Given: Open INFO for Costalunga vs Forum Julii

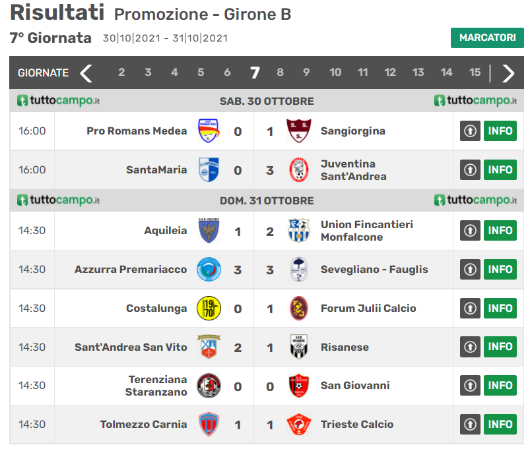Looking at the screenshot, I should pyautogui.click(x=500, y=308).
